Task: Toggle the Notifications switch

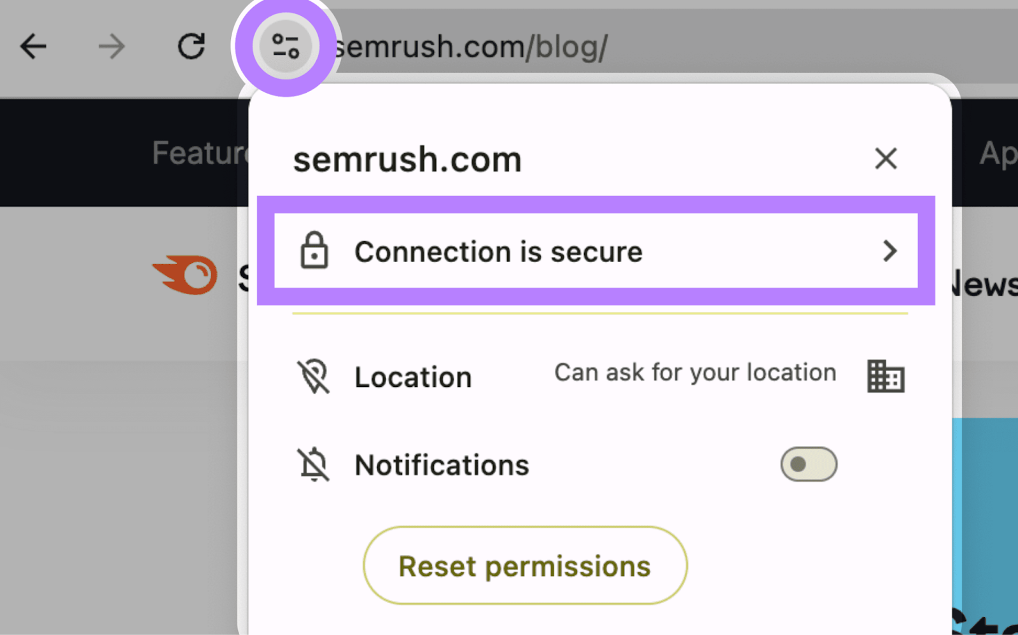Action: [x=808, y=464]
